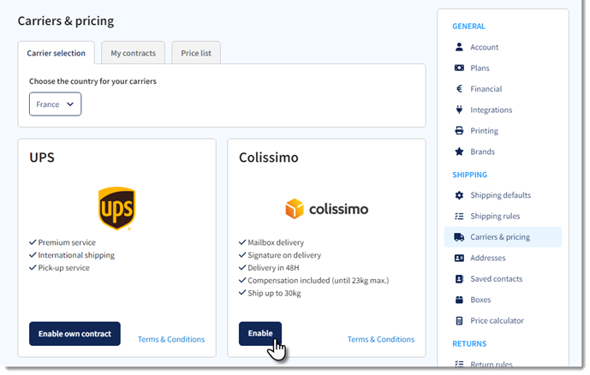
Task: Click 'Ship up to 30kg' text
Action: point(274,294)
